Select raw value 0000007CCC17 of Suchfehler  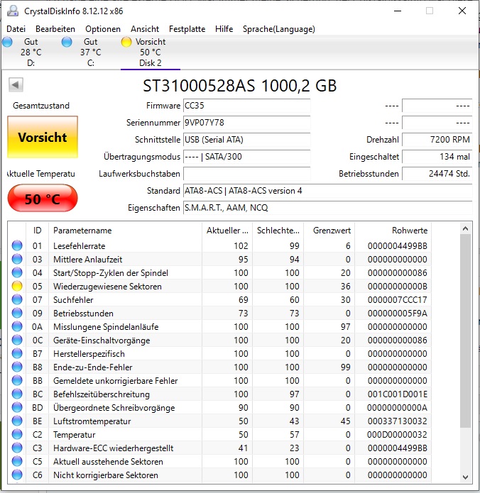pos(397,300)
